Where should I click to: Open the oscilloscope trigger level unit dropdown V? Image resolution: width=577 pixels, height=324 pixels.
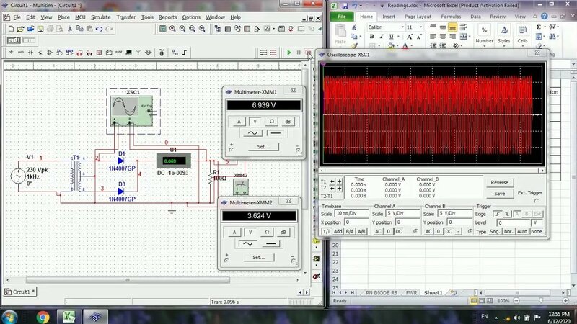pyautogui.click(x=536, y=222)
